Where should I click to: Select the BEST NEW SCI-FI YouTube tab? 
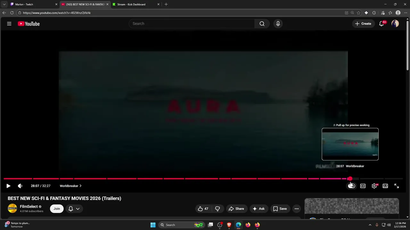click(85, 4)
